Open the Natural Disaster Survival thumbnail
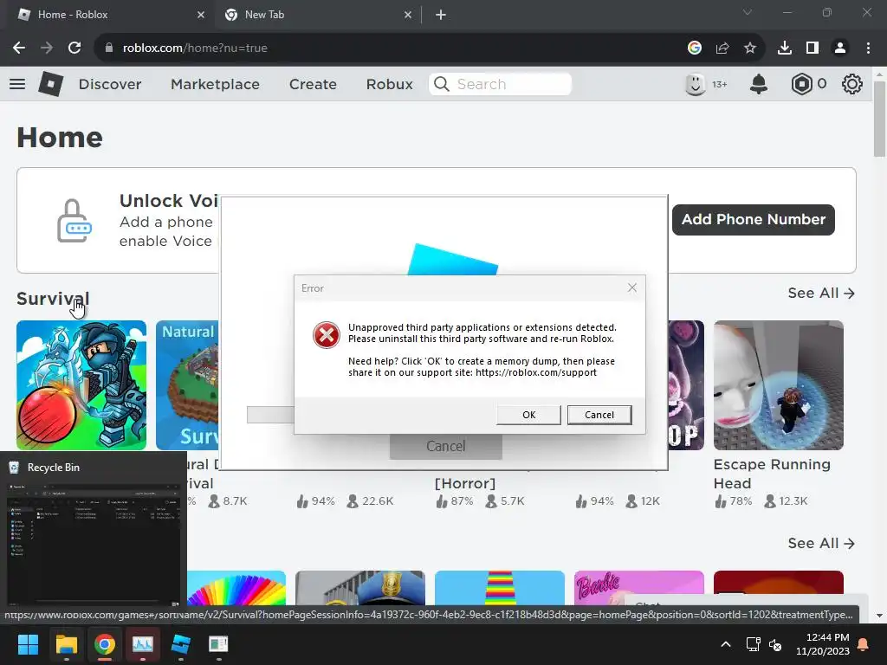This screenshot has height=665, width=887. click(x=187, y=385)
